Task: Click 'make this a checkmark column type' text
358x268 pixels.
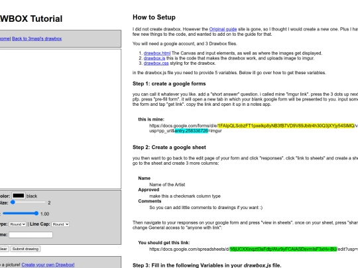Action: 185,196
